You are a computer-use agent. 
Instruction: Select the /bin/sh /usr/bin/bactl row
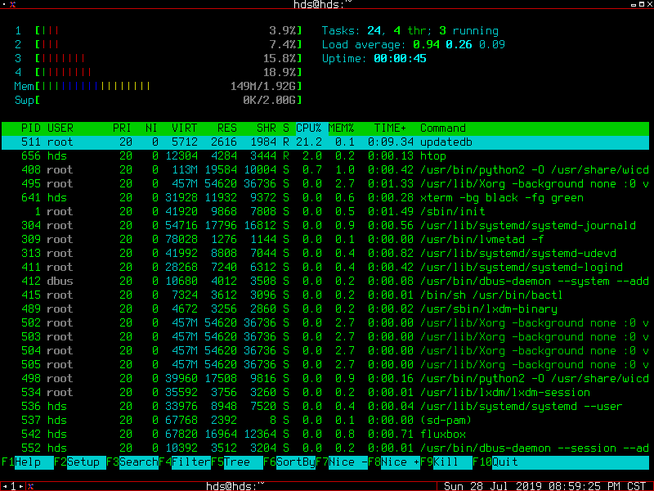325,295
